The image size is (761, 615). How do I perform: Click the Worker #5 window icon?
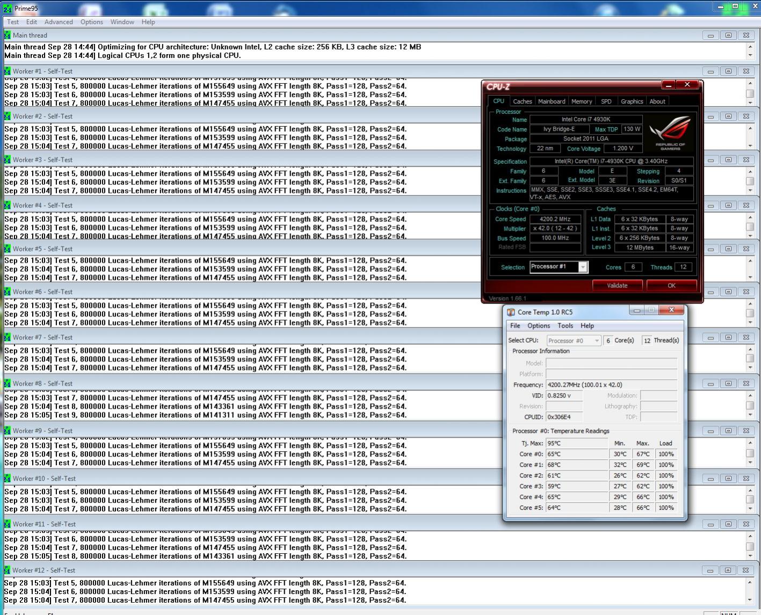point(8,249)
